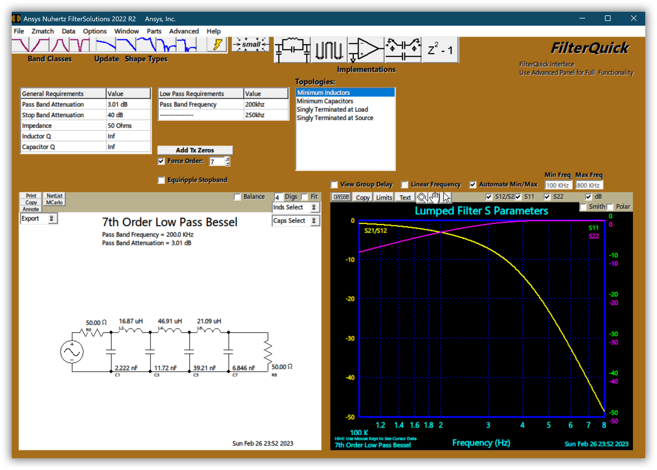Click the Ansys app icon in title bar

[x=16, y=18]
